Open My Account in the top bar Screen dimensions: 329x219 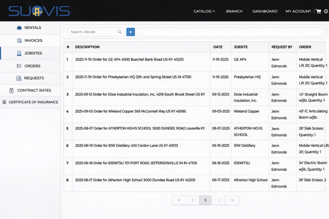click(298, 11)
